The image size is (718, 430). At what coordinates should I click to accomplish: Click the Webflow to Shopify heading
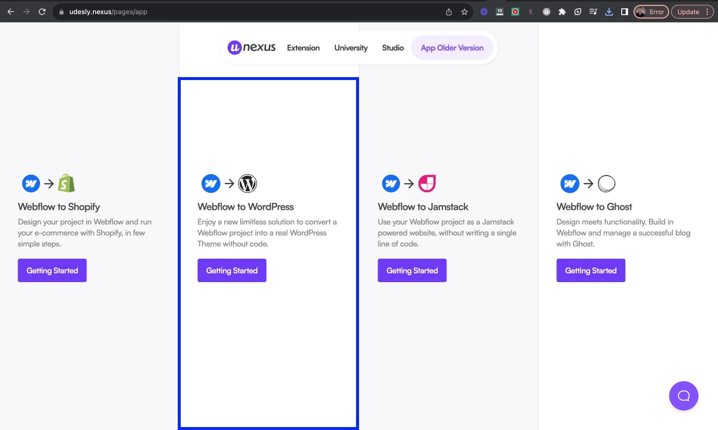(59, 207)
